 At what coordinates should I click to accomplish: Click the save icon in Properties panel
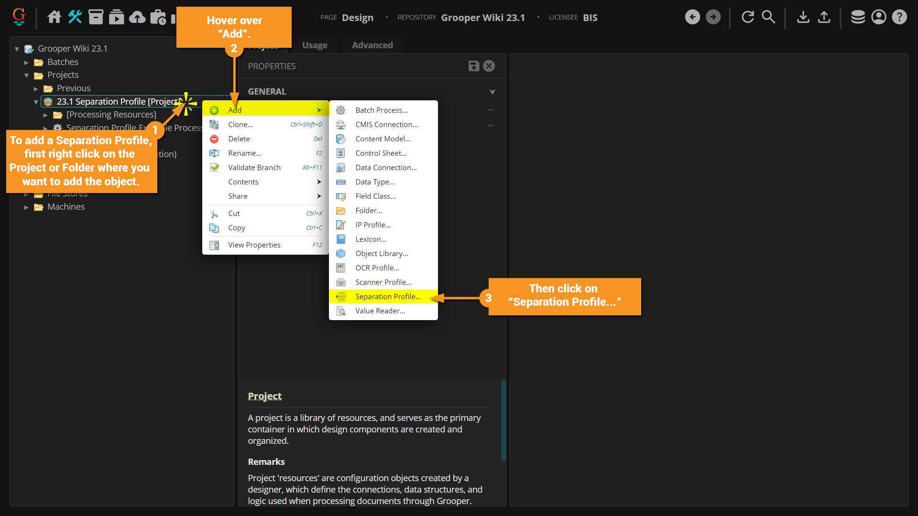pyautogui.click(x=473, y=66)
